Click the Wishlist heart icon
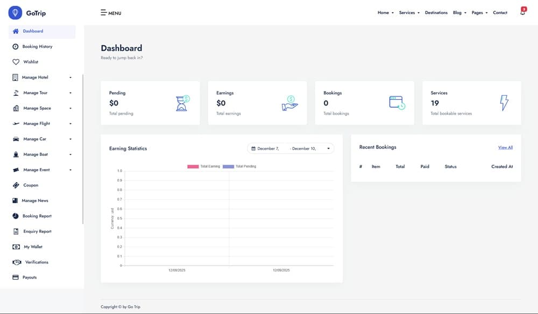This screenshot has width=538, height=314. tap(16, 62)
